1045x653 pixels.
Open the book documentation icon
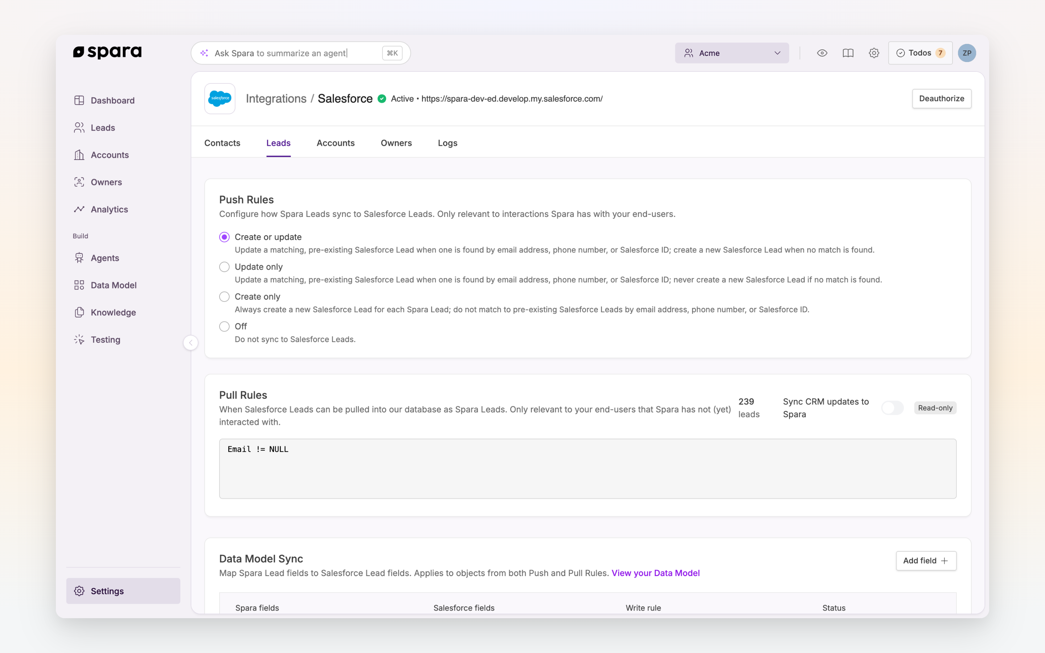(x=848, y=53)
